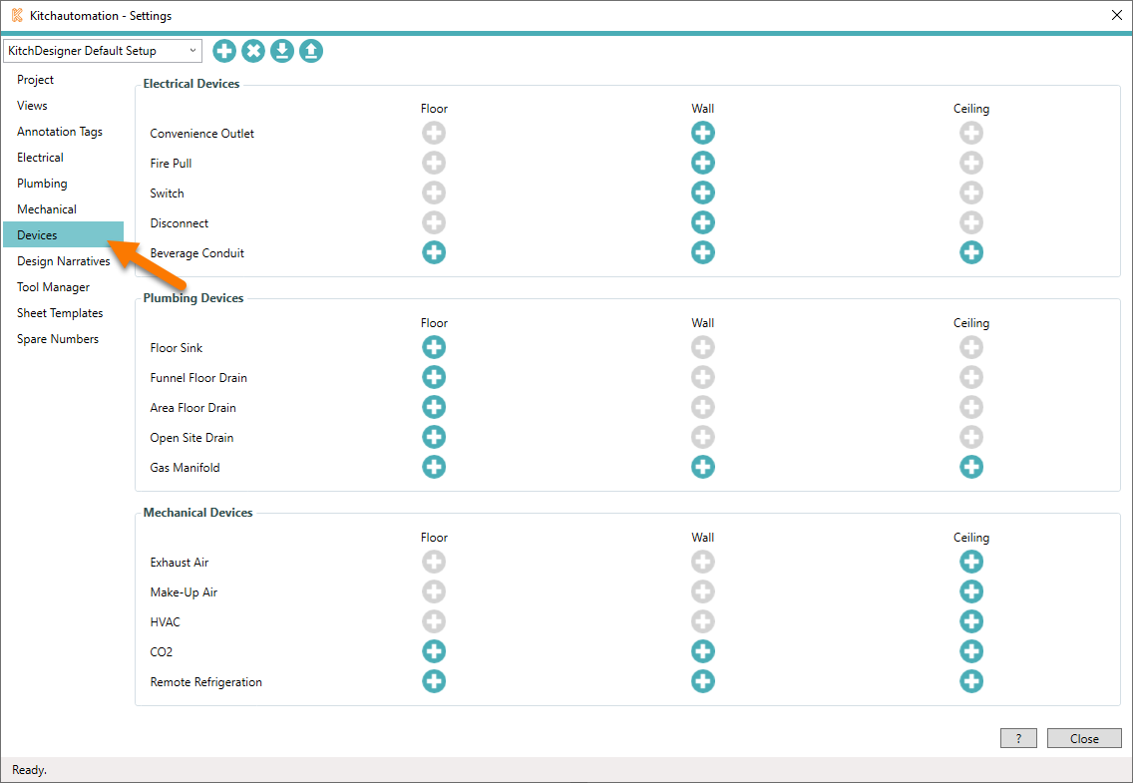The image size is (1133, 783).
Task: Click the import setup download-arrow icon
Action: tap(282, 51)
